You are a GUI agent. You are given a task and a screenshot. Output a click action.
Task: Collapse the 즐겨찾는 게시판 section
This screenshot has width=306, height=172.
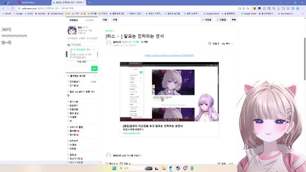[96, 76]
